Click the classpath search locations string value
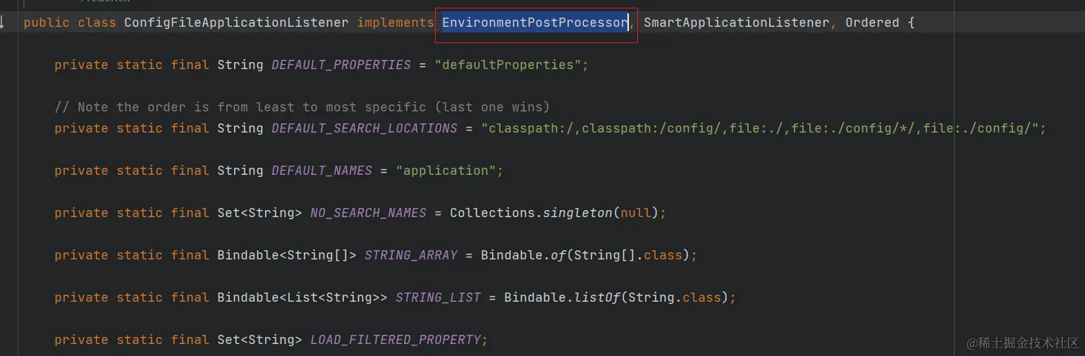1085x356 pixels. point(760,128)
